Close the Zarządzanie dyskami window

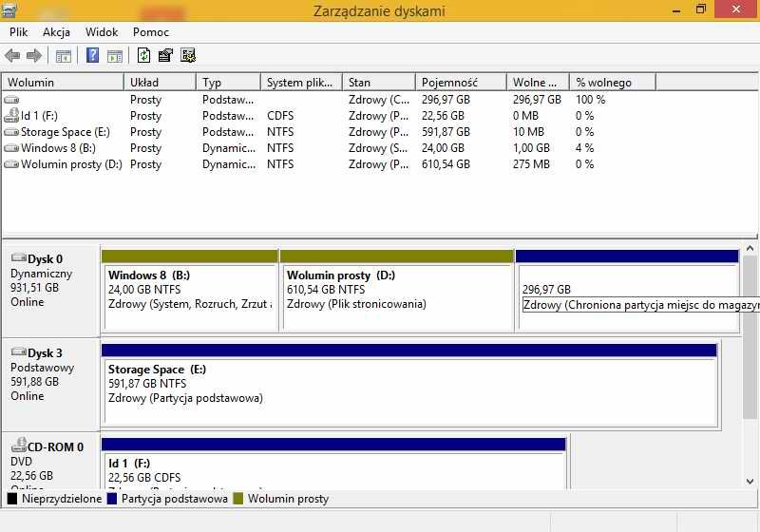tap(736, 9)
